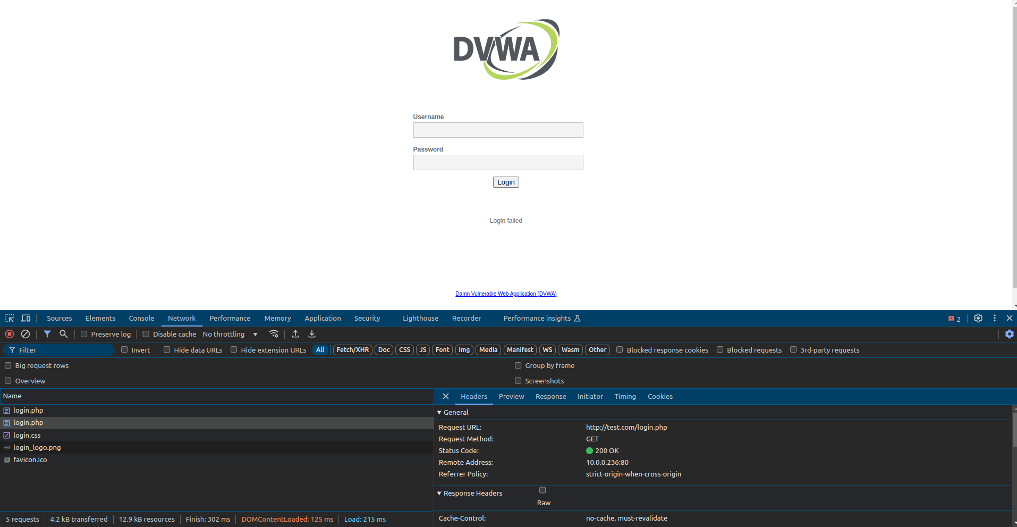The image size is (1017, 527).
Task: Switch to the Sources tab
Action: (x=60, y=318)
